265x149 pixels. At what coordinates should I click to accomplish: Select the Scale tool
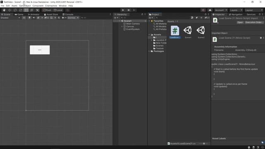[21, 10]
